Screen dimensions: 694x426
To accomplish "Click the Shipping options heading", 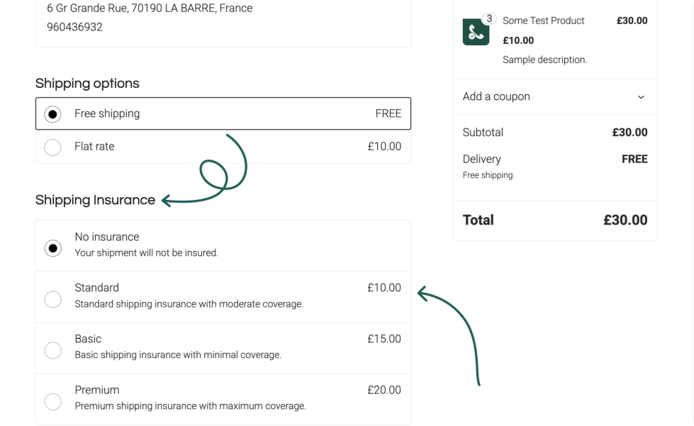I will pos(87,84).
